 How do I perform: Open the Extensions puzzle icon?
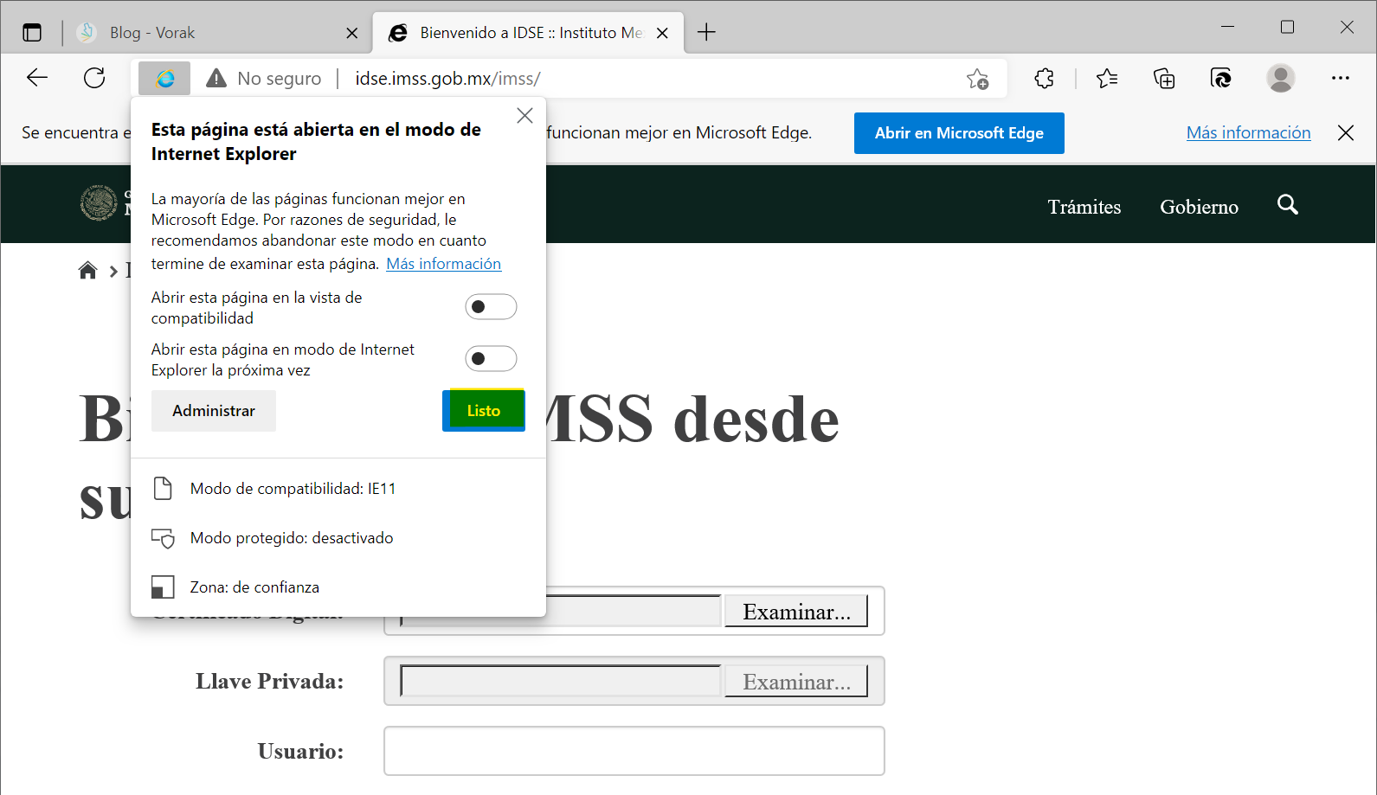click(x=1044, y=79)
